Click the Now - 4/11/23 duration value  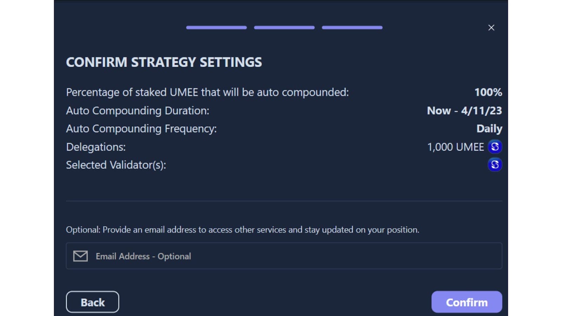point(464,111)
